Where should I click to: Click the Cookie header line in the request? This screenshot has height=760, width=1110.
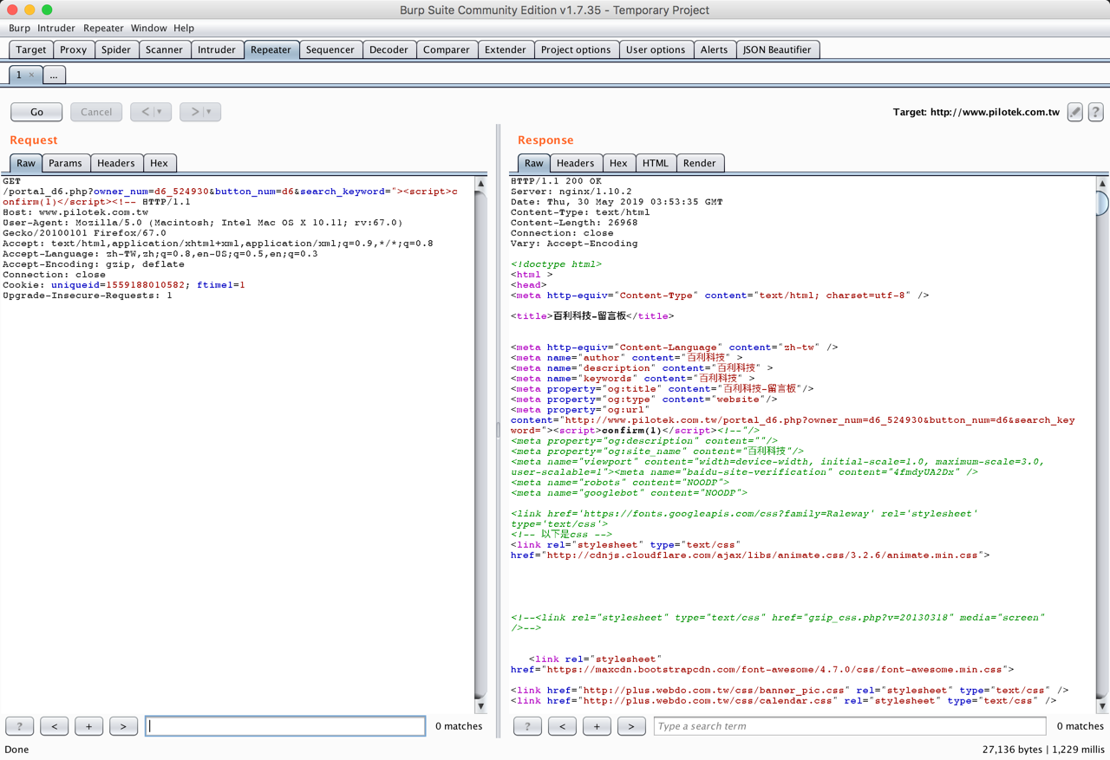pos(124,285)
